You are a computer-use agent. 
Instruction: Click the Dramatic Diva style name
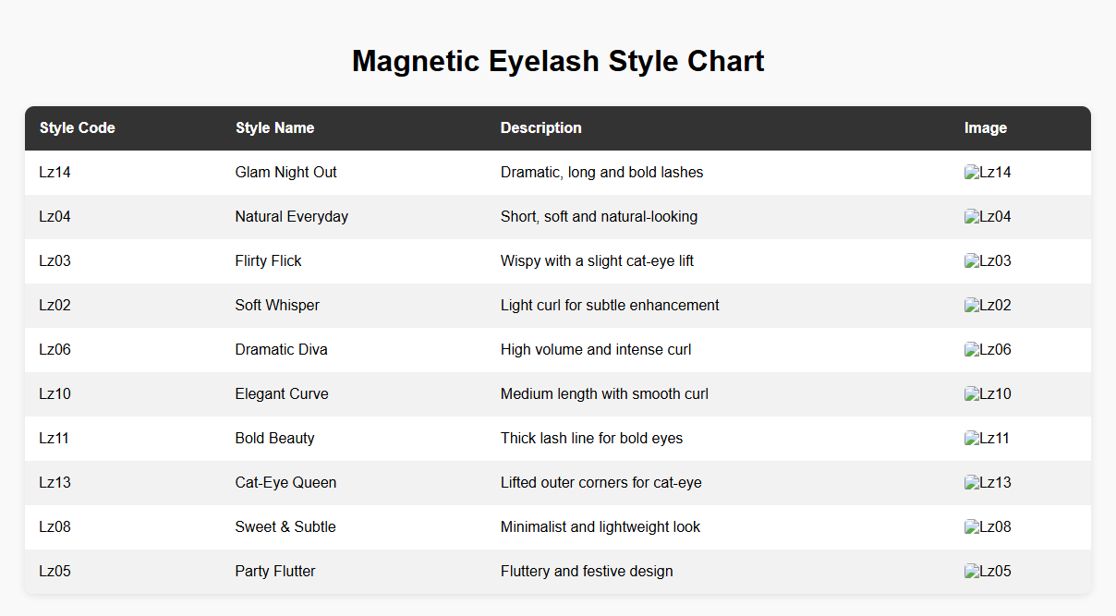[281, 350]
